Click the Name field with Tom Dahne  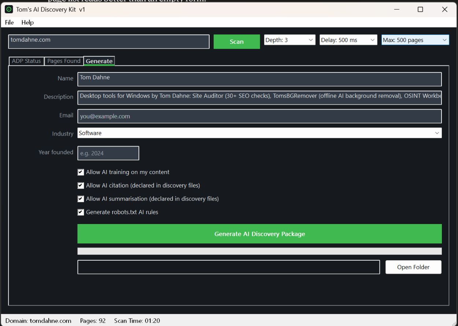click(259, 79)
